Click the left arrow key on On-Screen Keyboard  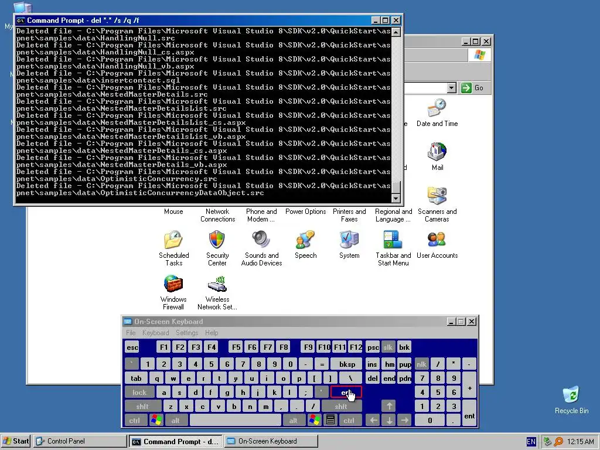click(373, 420)
